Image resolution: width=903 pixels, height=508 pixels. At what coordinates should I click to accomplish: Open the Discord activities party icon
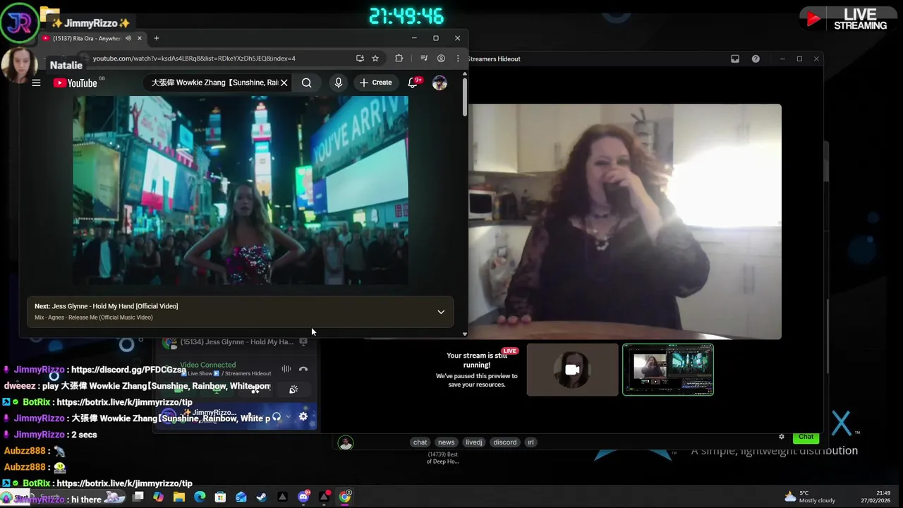293,389
